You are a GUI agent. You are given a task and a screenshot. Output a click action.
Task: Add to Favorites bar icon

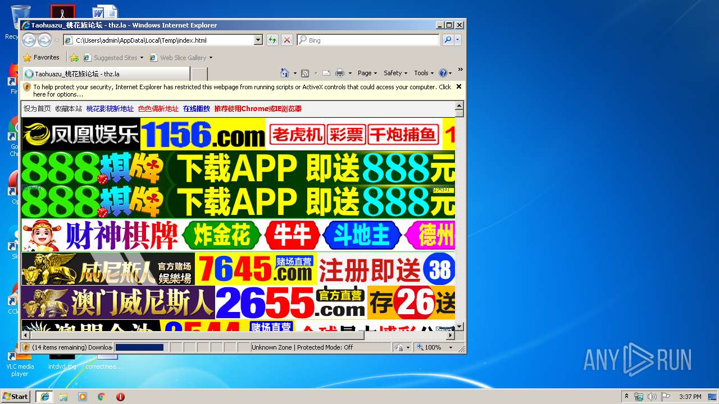click(74, 57)
